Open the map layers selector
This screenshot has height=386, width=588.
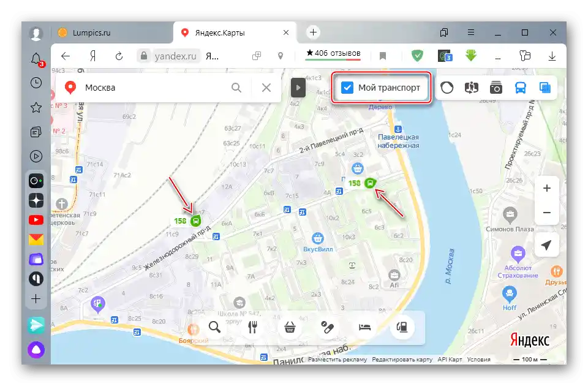coord(545,88)
